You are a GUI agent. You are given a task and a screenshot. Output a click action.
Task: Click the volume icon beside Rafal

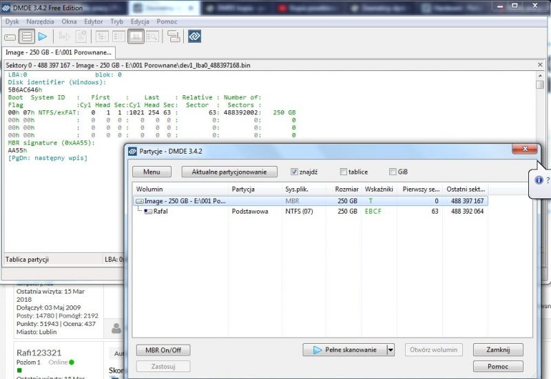coord(148,212)
